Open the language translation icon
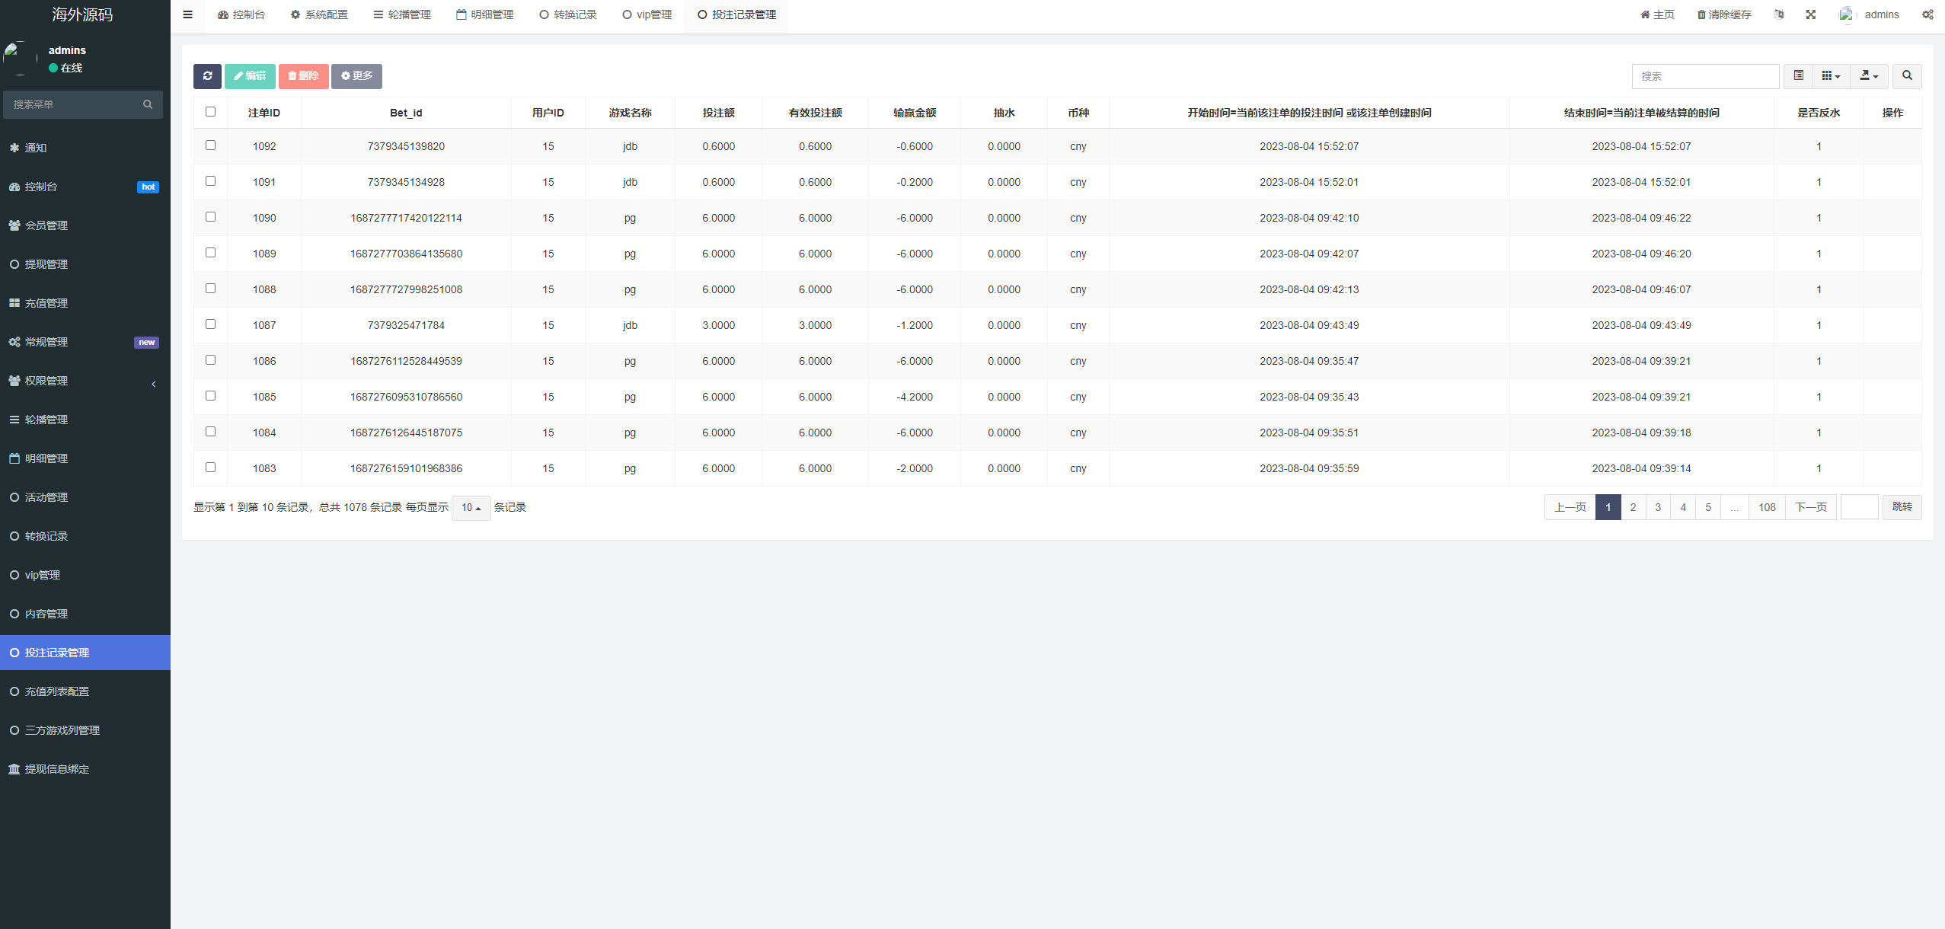 pos(1778,14)
